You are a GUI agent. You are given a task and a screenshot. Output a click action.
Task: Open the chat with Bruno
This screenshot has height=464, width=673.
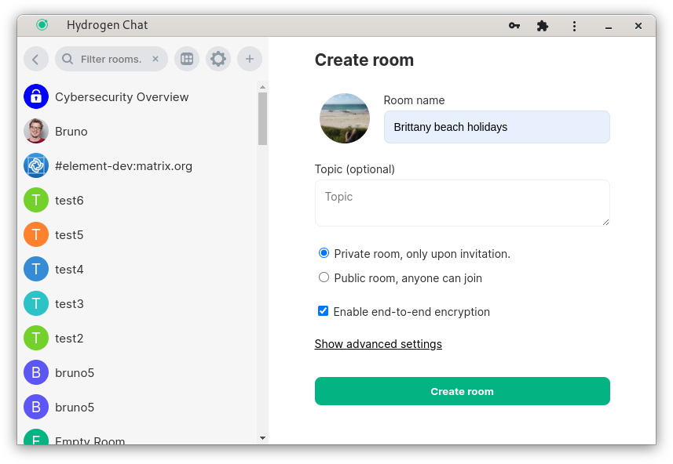point(71,132)
